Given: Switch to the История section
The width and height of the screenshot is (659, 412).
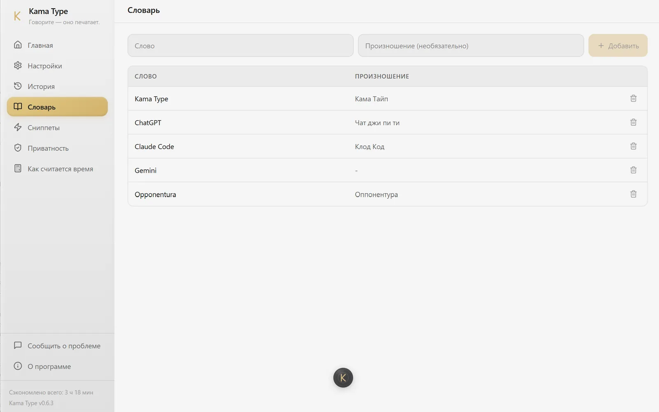Looking at the screenshot, I should click(x=57, y=87).
